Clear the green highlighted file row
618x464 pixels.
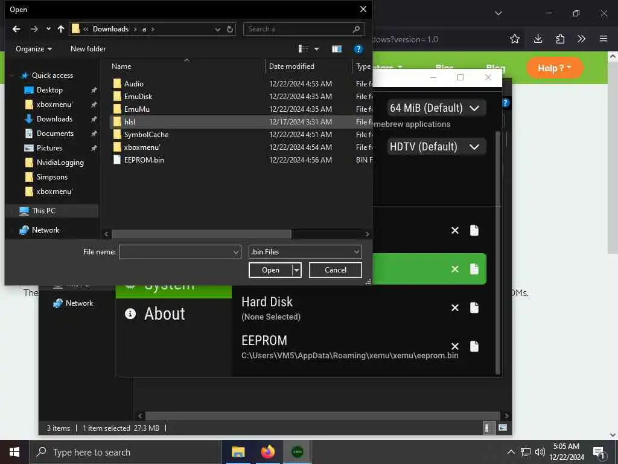coord(455,269)
